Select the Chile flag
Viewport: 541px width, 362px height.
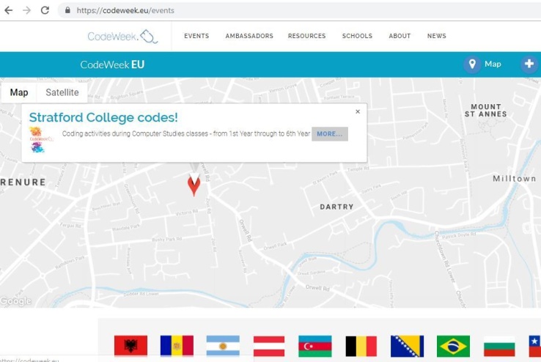coord(535,346)
